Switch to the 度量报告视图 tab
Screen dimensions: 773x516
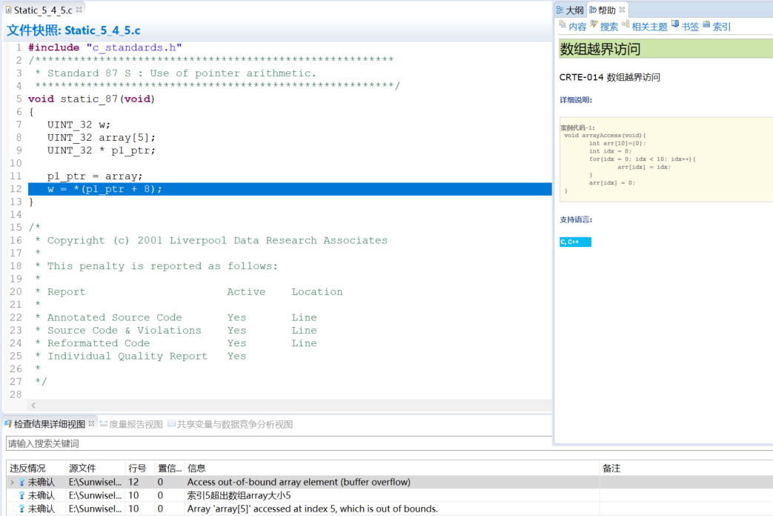pyautogui.click(x=131, y=424)
